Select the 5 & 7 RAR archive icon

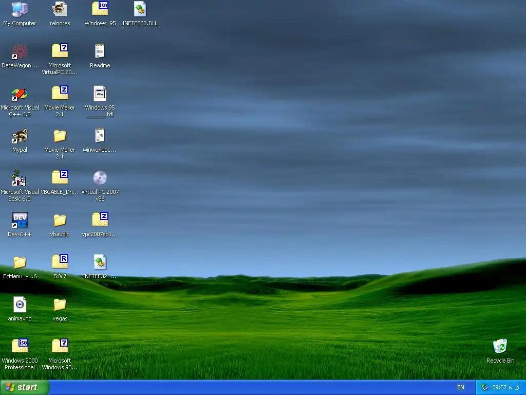click(x=60, y=263)
